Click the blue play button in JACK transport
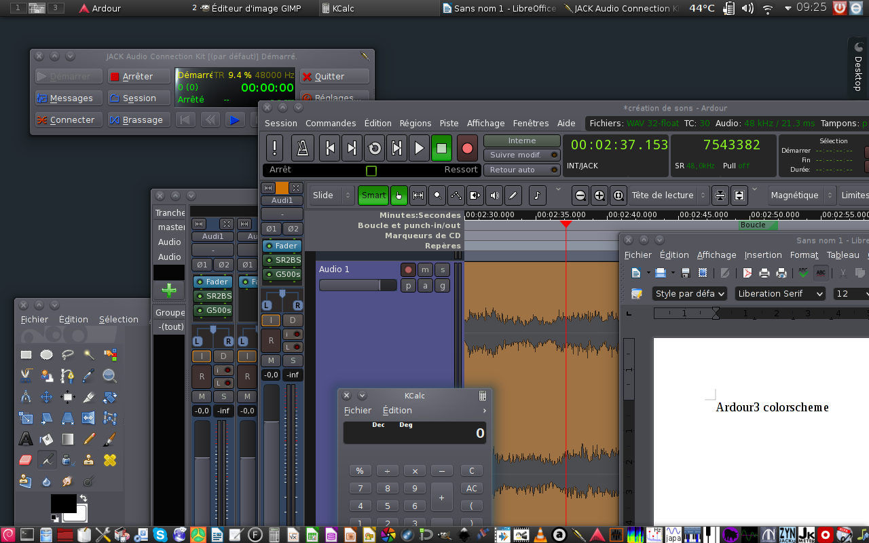 [235, 120]
